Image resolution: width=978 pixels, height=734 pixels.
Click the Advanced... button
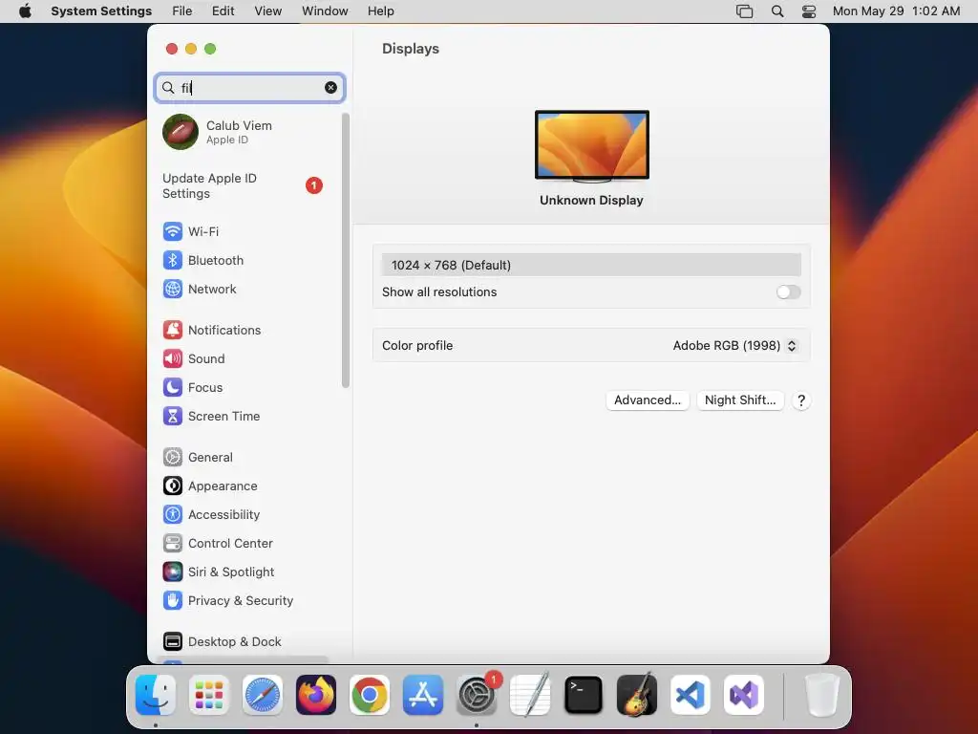[648, 400]
